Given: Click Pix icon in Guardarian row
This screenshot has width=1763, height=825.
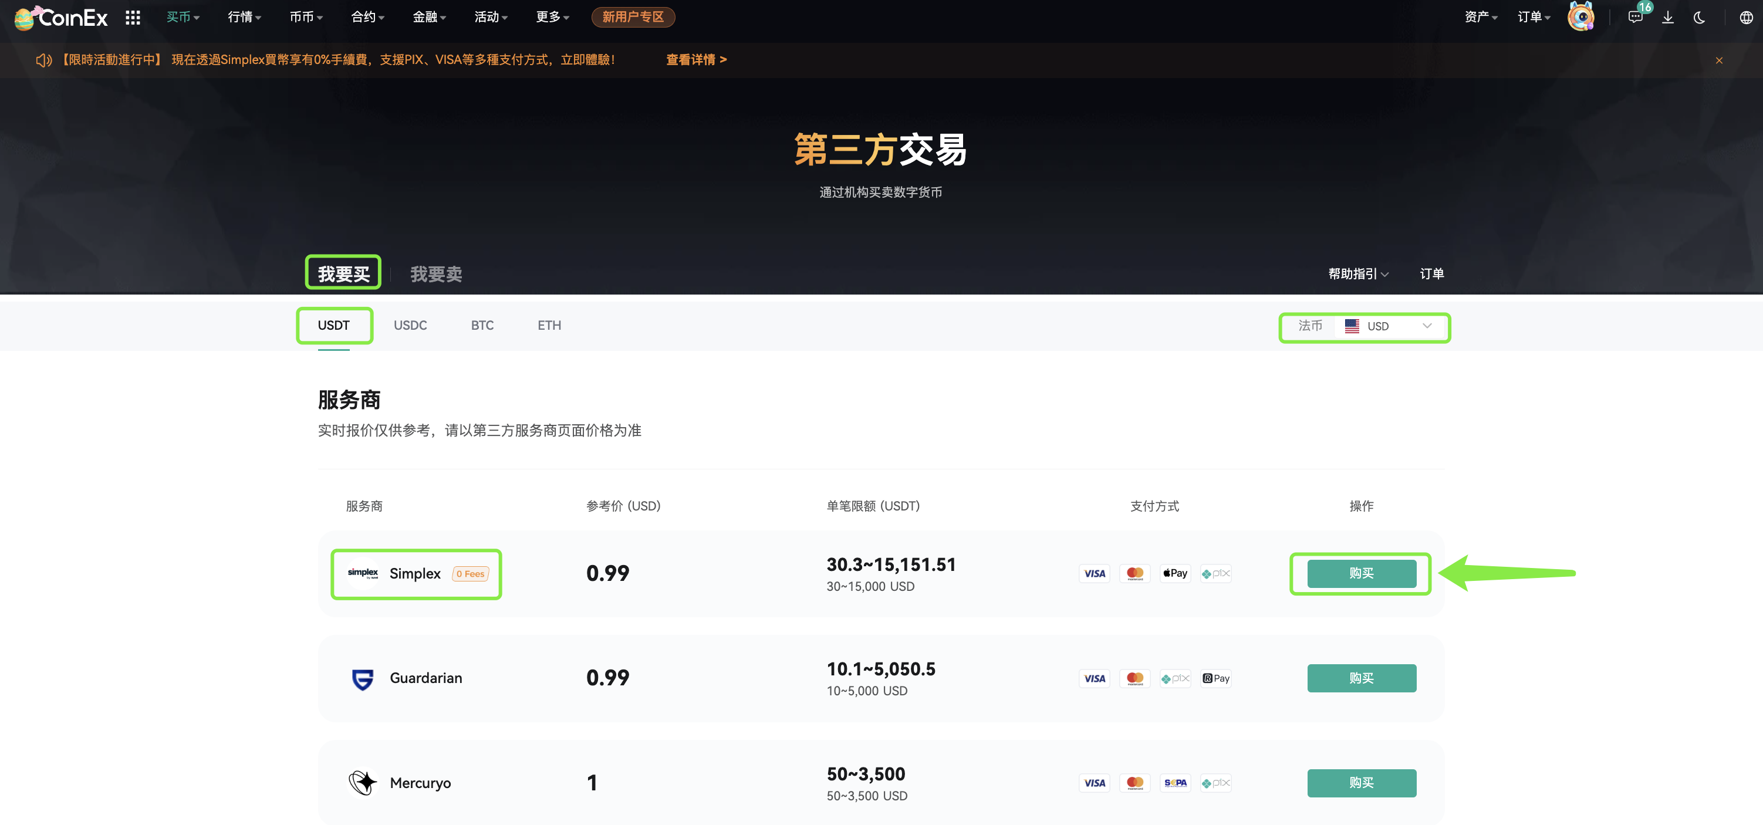Looking at the screenshot, I should [1175, 679].
